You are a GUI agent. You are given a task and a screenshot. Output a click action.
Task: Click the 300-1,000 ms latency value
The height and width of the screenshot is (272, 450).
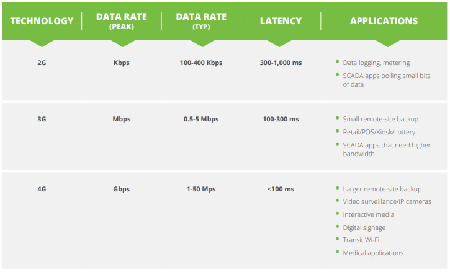click(281, 63)
